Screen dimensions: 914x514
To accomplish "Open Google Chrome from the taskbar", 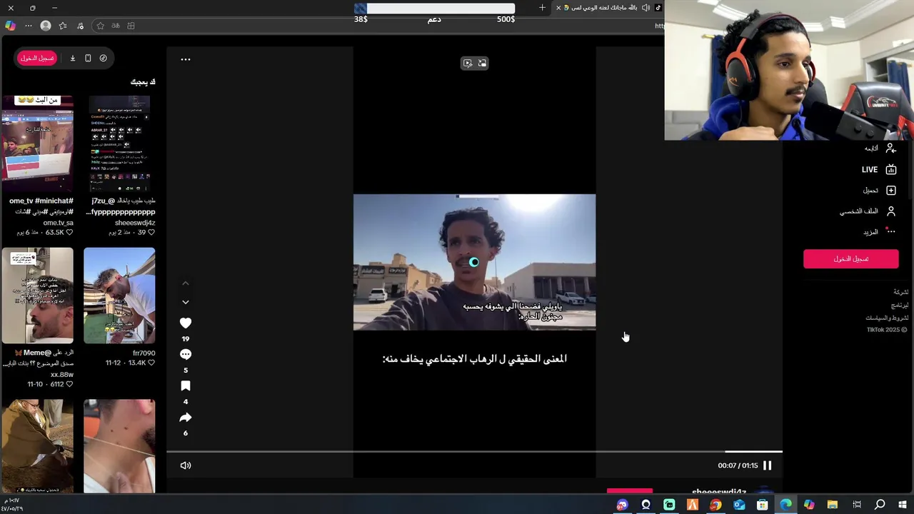I will tap(715, 505).
